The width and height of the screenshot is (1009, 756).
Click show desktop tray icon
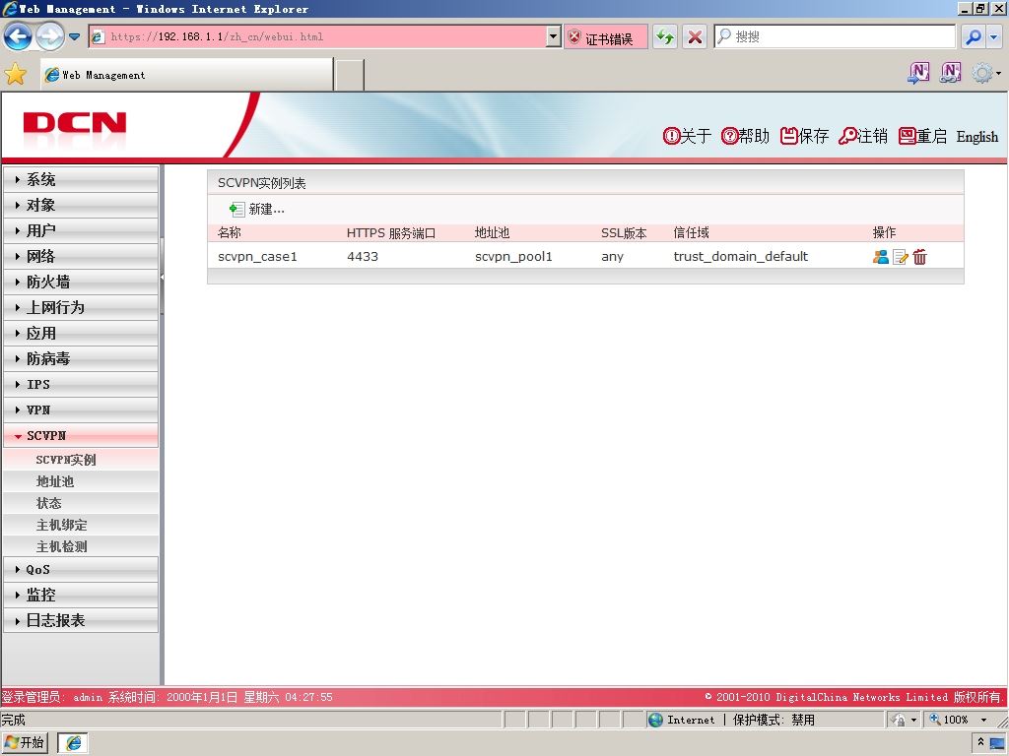997,744
